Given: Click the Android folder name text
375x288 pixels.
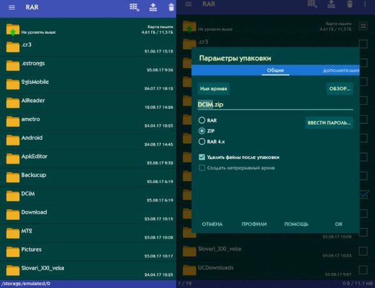Looking at the screenshot, I should pos(32,138).
